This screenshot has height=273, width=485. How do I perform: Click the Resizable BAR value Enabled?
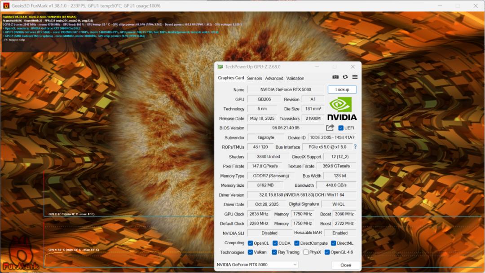tap(340, 233)
